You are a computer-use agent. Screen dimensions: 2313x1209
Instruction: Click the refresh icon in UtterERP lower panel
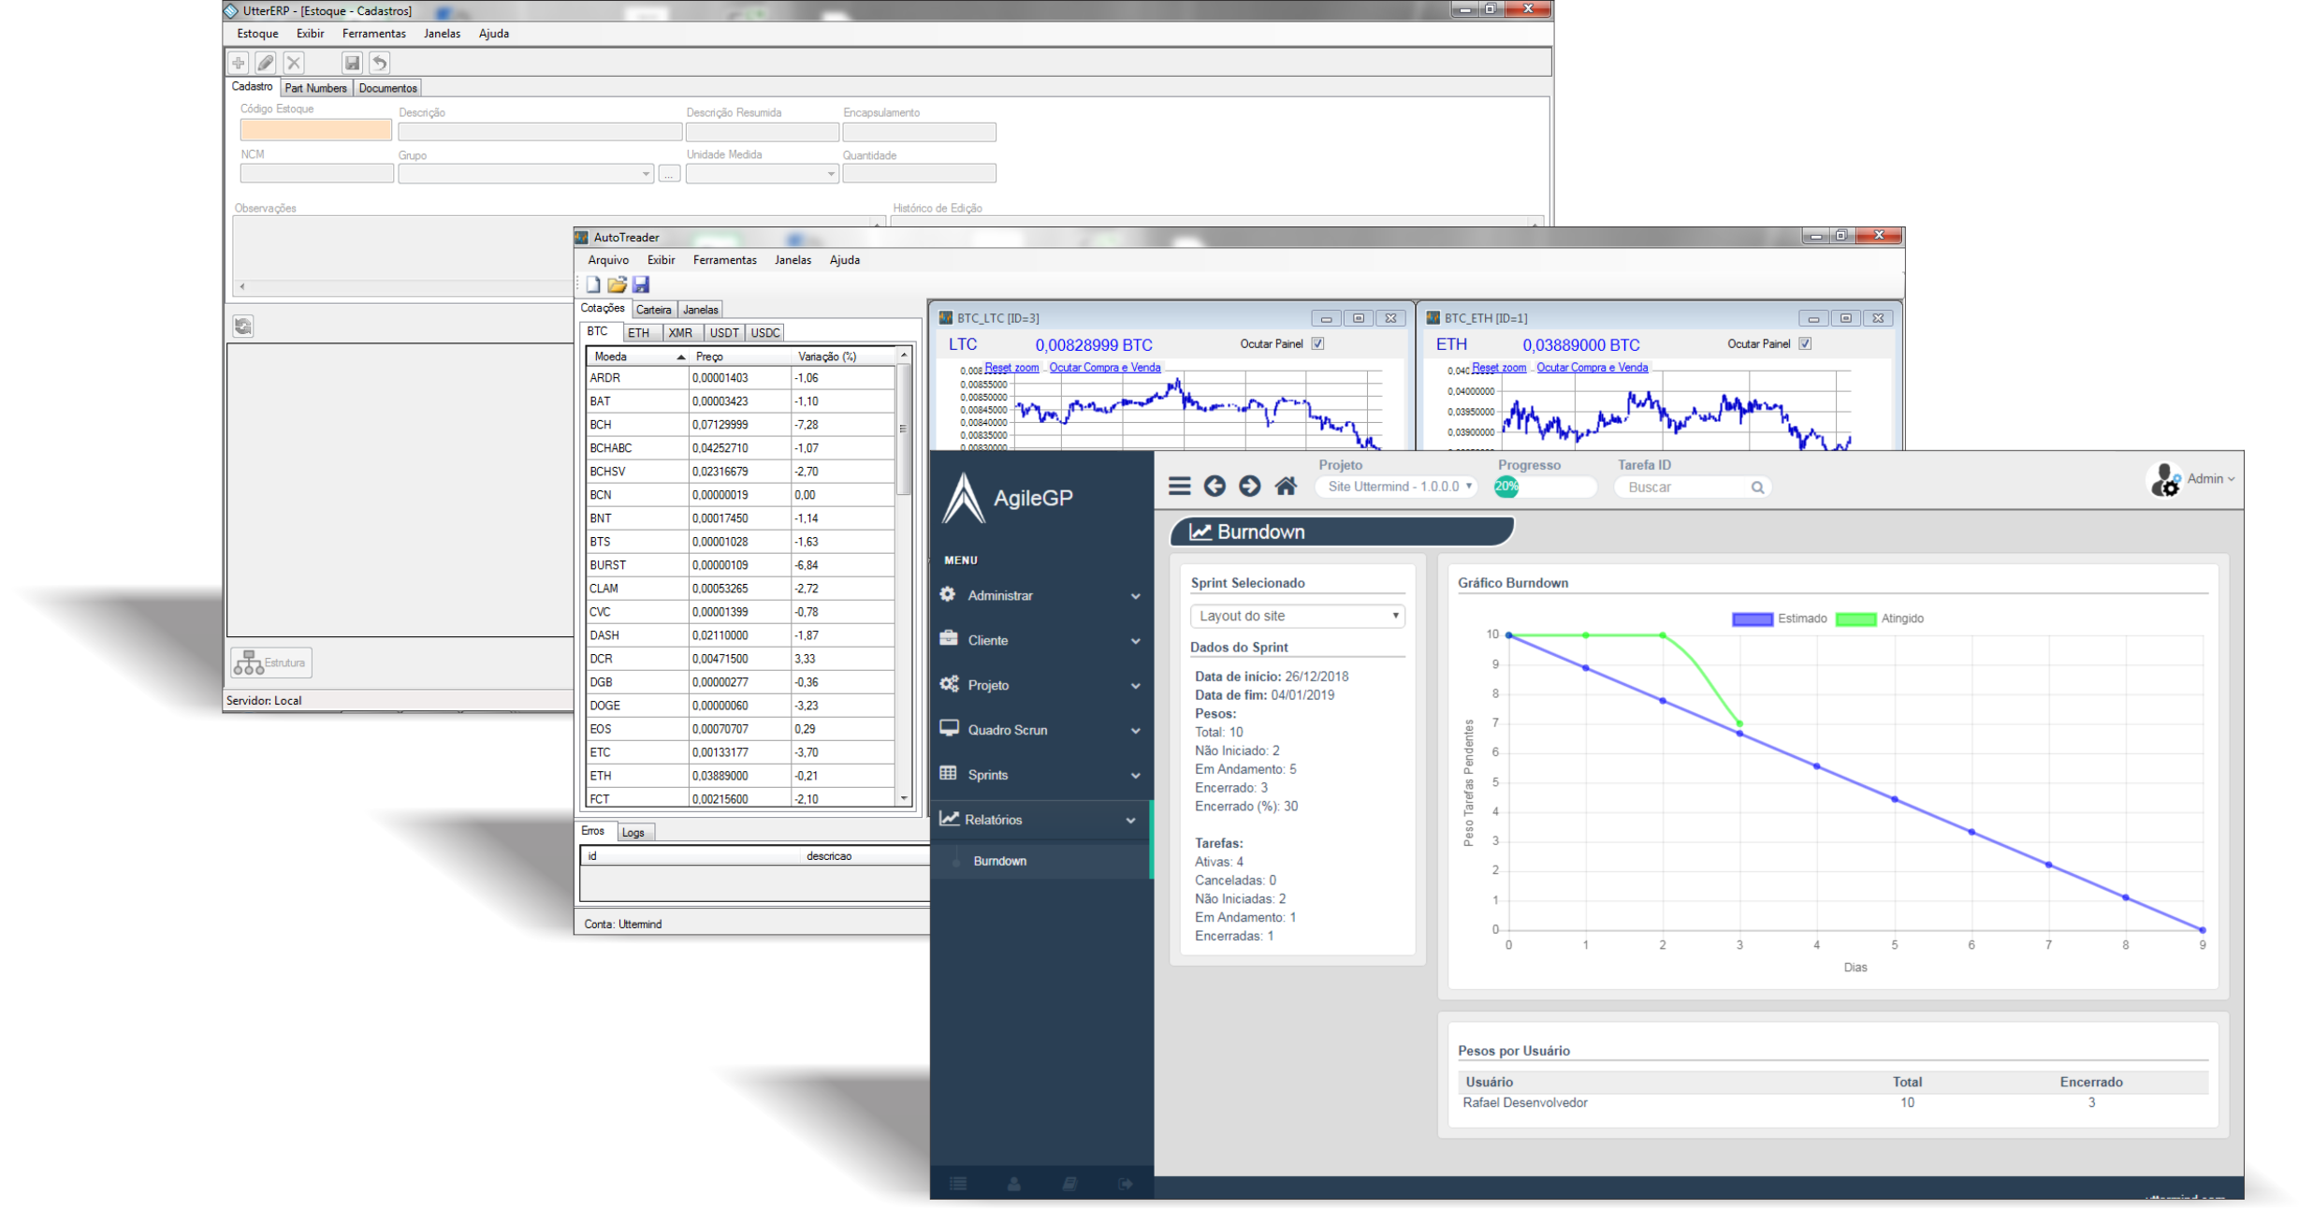click(243, 326)
